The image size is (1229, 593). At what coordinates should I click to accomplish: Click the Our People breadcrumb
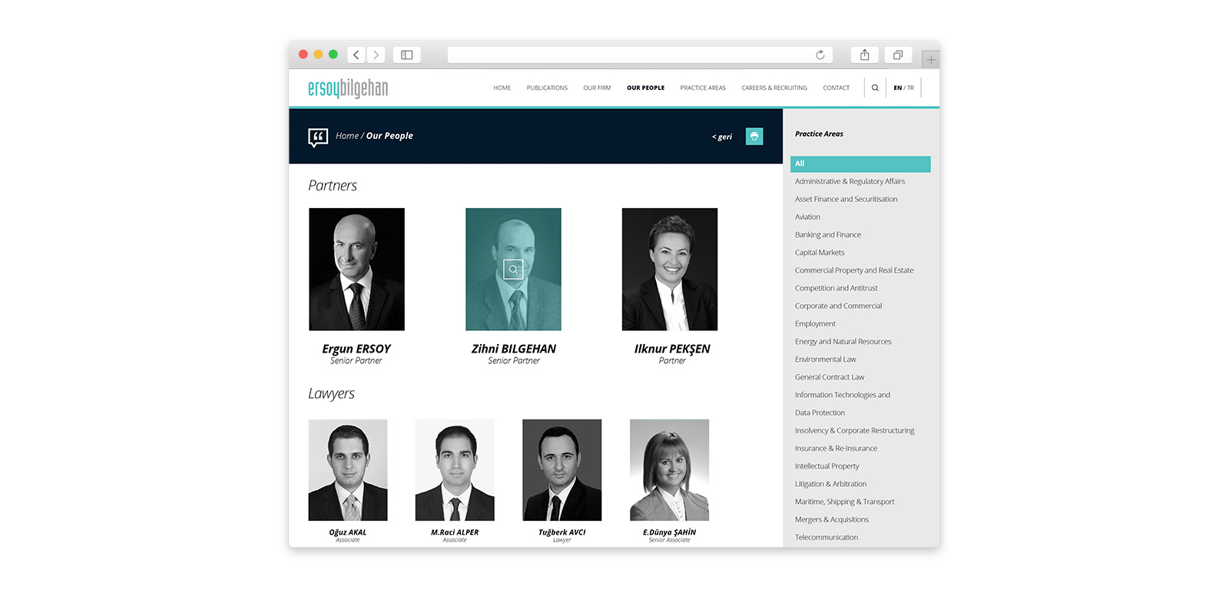pos(389,136)
